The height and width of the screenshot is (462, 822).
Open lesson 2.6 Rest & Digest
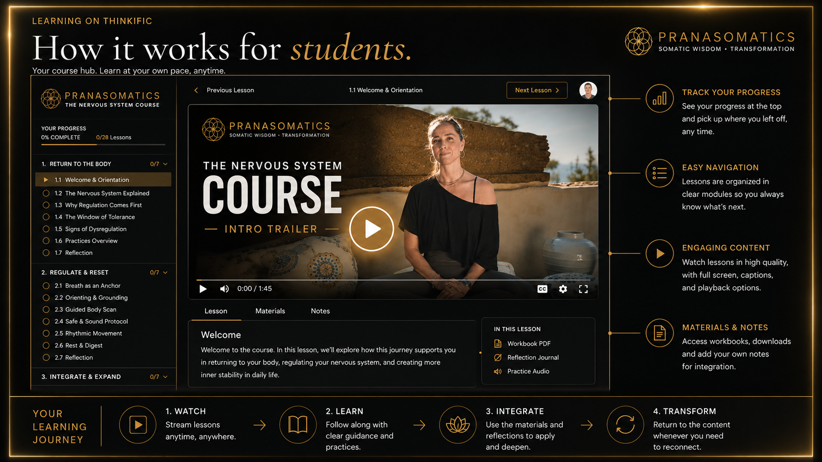[x=78, y=346]
